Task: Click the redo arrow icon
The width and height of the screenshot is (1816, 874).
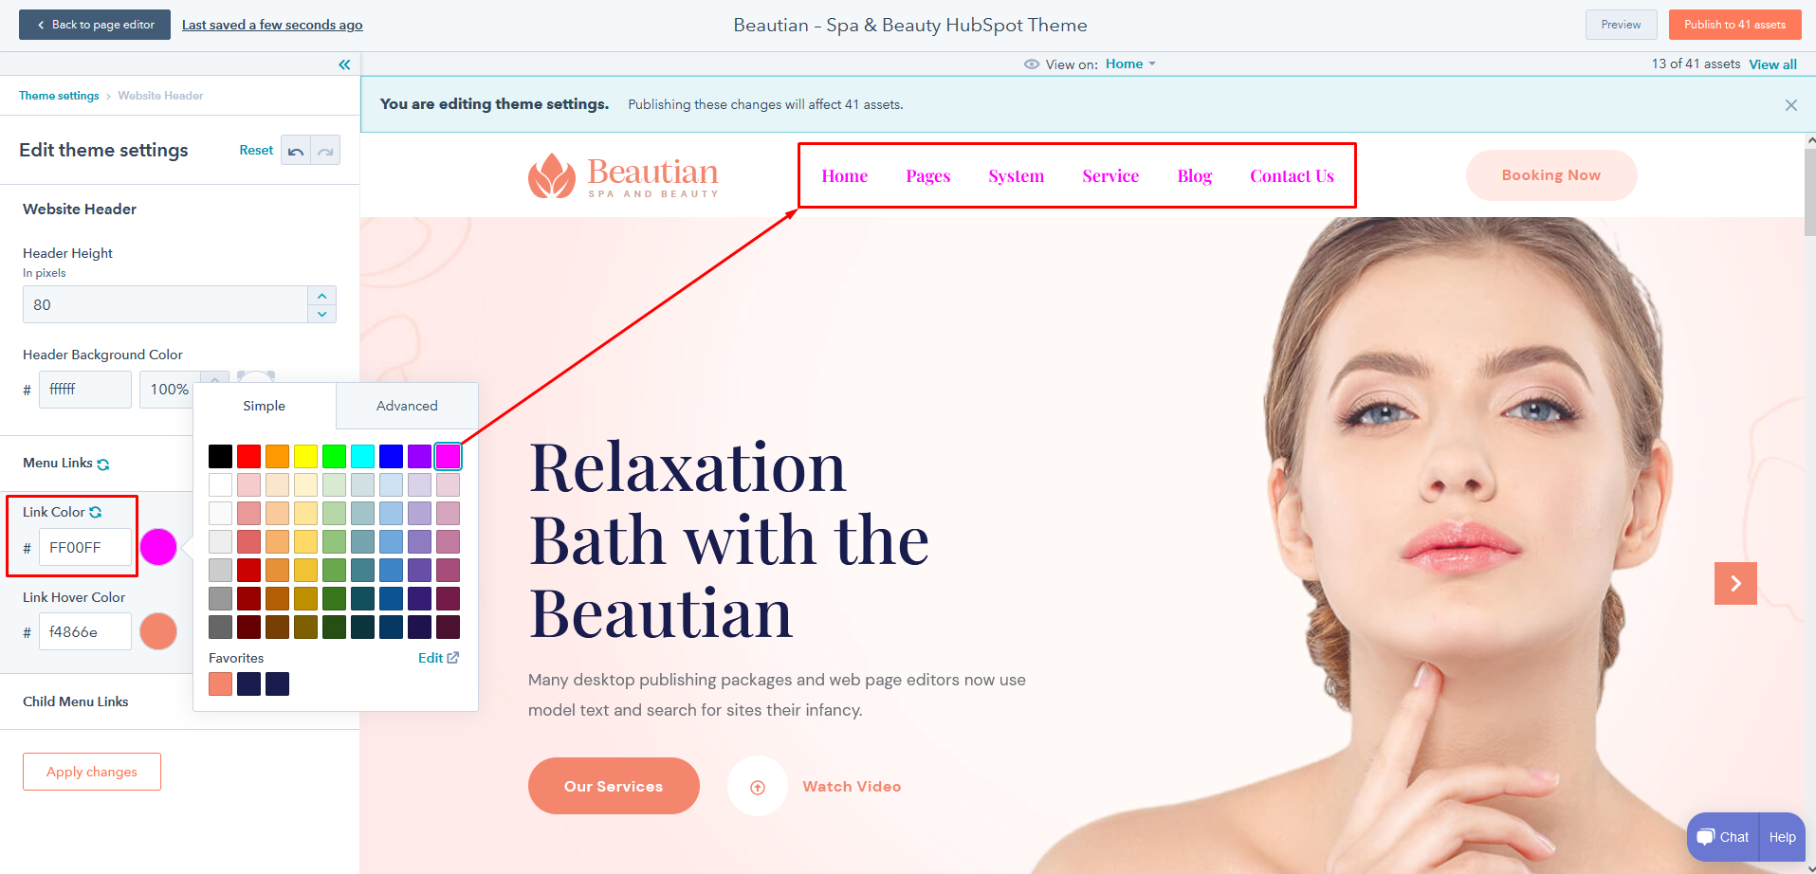Action: (x=325, y=151)
